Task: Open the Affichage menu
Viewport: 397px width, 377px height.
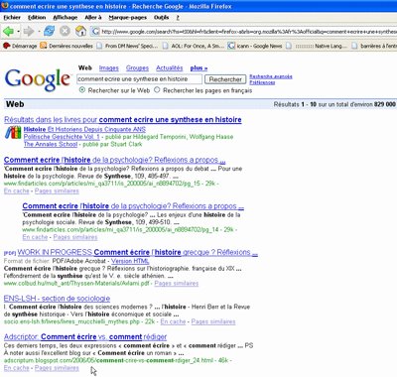Action: tap(66, 17)
